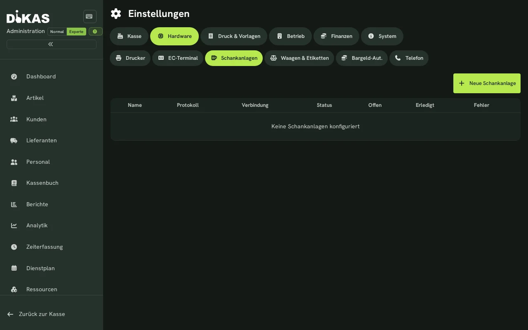Select the System tab

(382, 36)
